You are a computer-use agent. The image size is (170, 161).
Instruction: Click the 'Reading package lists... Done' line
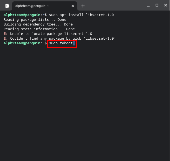(x=35, y=20)
